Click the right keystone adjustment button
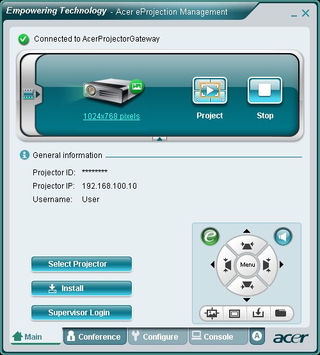 (268, 265)
